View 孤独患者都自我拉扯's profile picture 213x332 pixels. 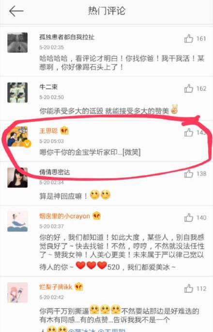click(x=17, y=43)
